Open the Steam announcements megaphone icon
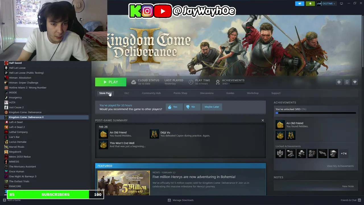The image size is (364, 205). tap(299, 3)
